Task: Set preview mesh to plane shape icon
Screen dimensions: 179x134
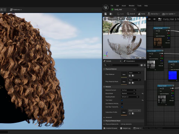Action: pos(140,58)
